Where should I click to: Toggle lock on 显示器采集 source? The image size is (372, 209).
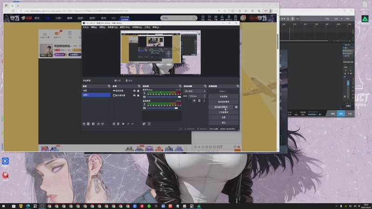(138, 95)
